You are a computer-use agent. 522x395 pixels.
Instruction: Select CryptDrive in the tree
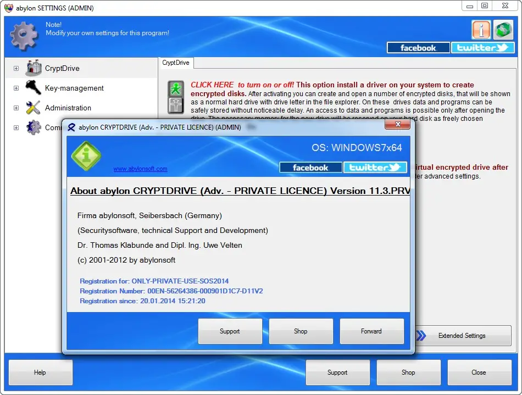pyautogui.click(x=62, y=68)
